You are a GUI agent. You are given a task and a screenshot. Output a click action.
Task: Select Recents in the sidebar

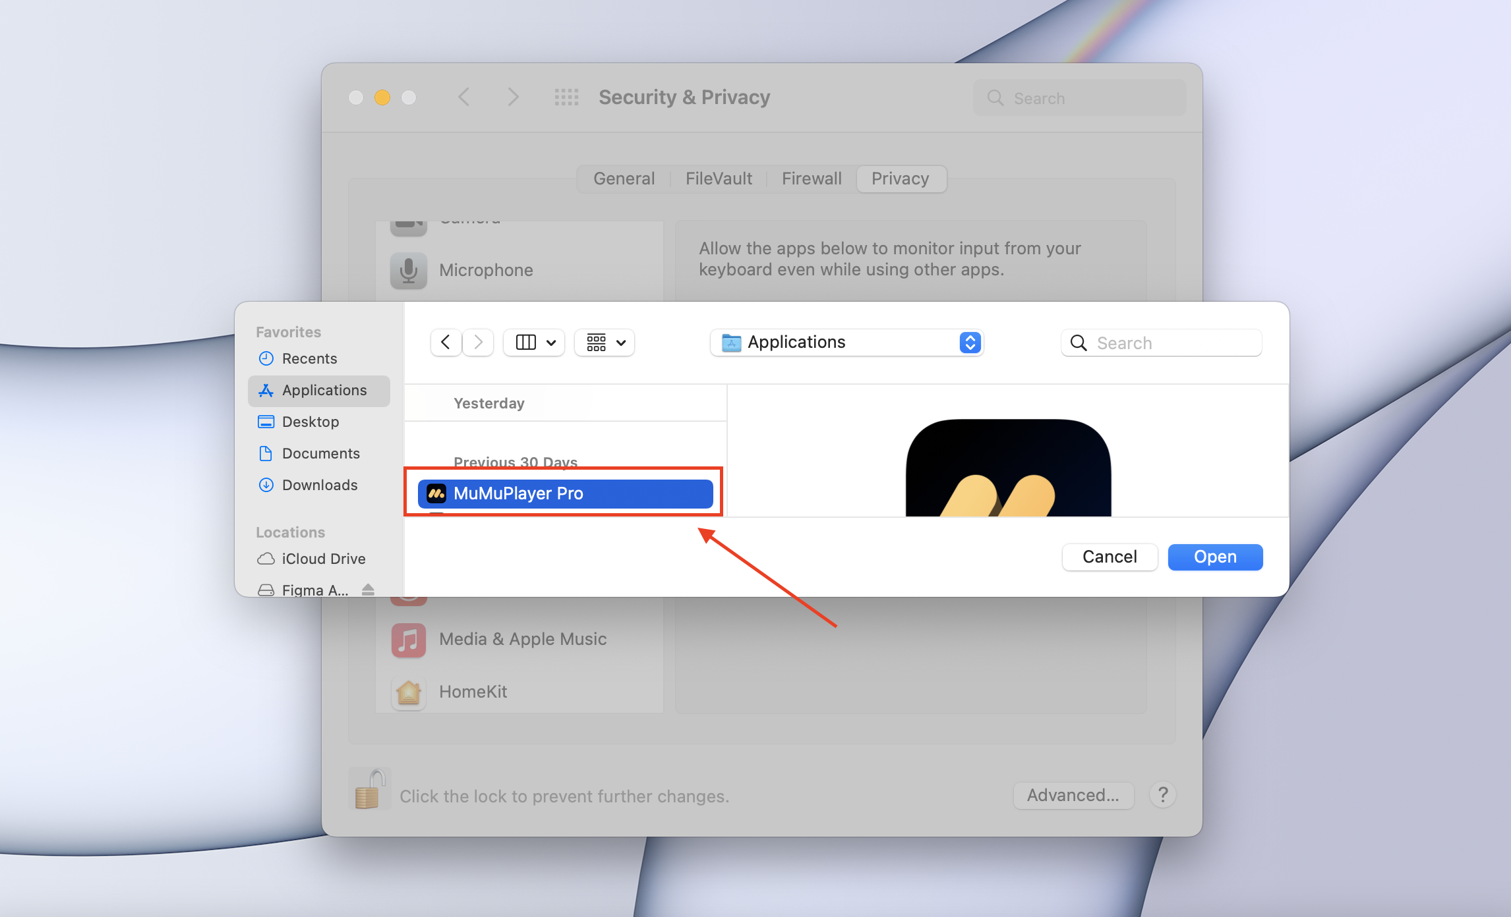309,358
